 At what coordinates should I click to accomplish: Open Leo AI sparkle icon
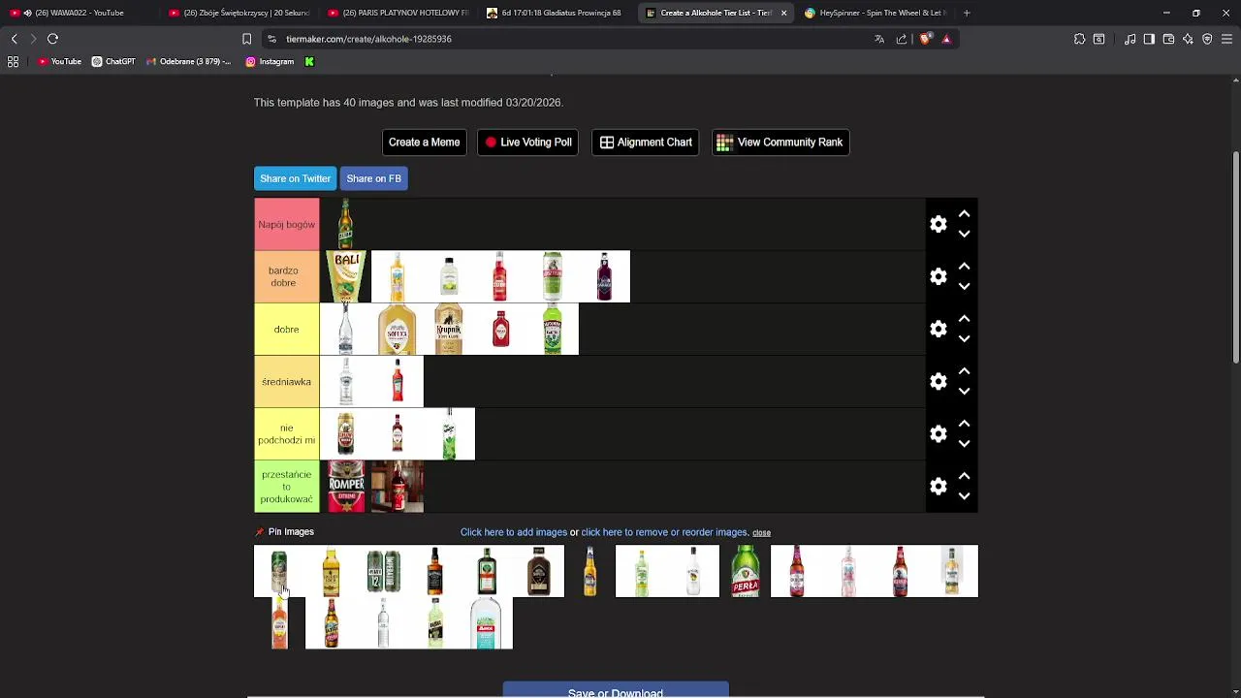[1188, 39]
